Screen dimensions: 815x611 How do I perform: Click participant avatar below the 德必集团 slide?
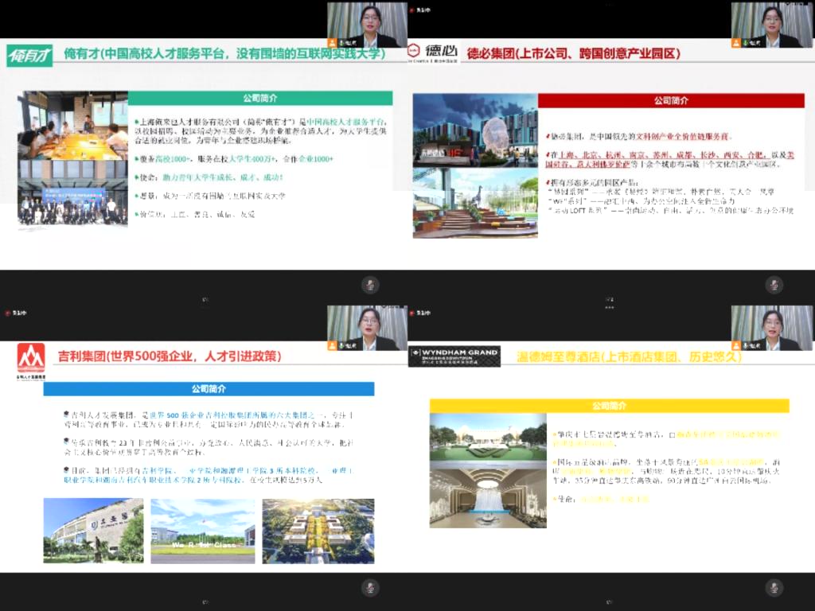774,285
